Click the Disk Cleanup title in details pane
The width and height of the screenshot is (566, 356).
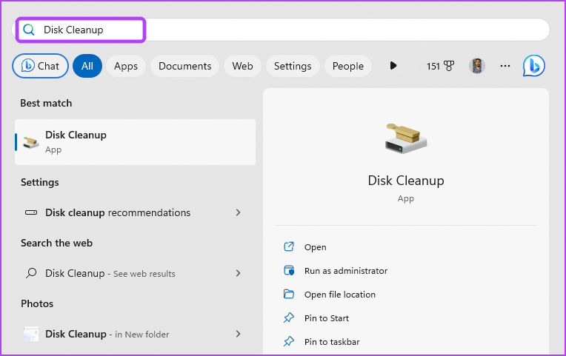[x=406, y=181]
